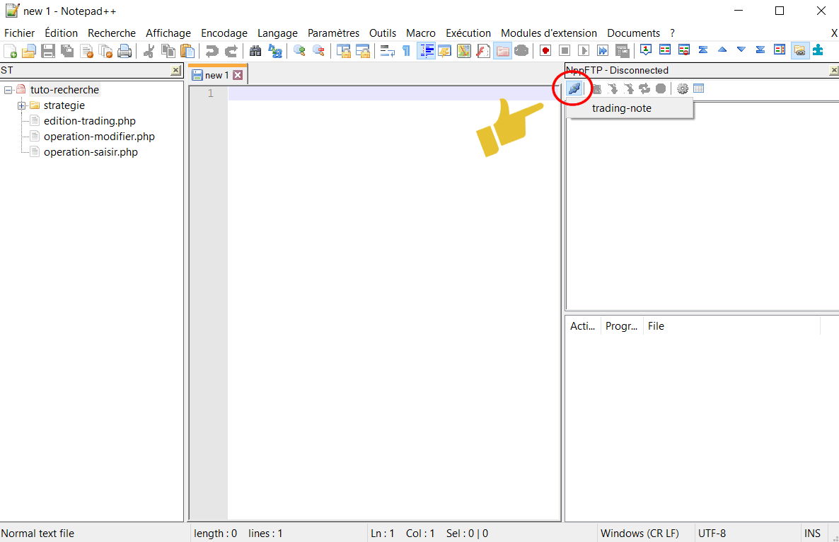Click the Undo arrow icon
This screenshot has height=542, width=839.
[212, 51]
